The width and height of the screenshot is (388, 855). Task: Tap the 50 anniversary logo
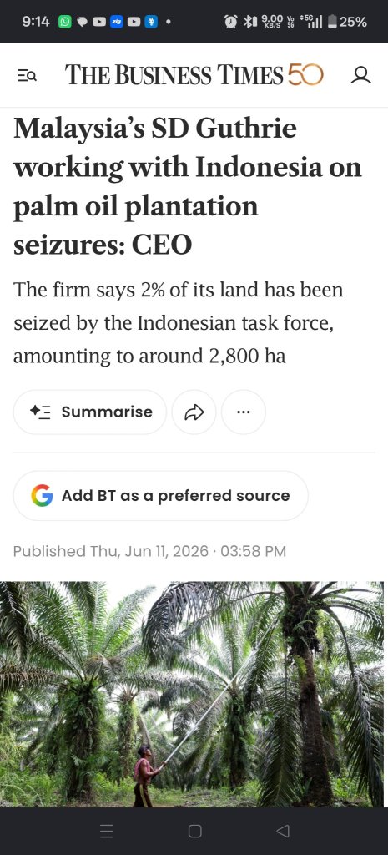305,75
